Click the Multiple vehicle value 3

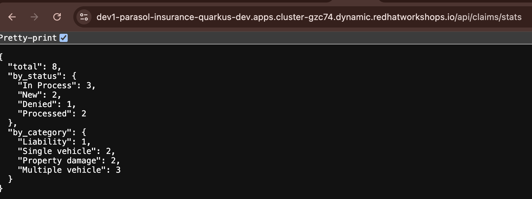(118, 170)
